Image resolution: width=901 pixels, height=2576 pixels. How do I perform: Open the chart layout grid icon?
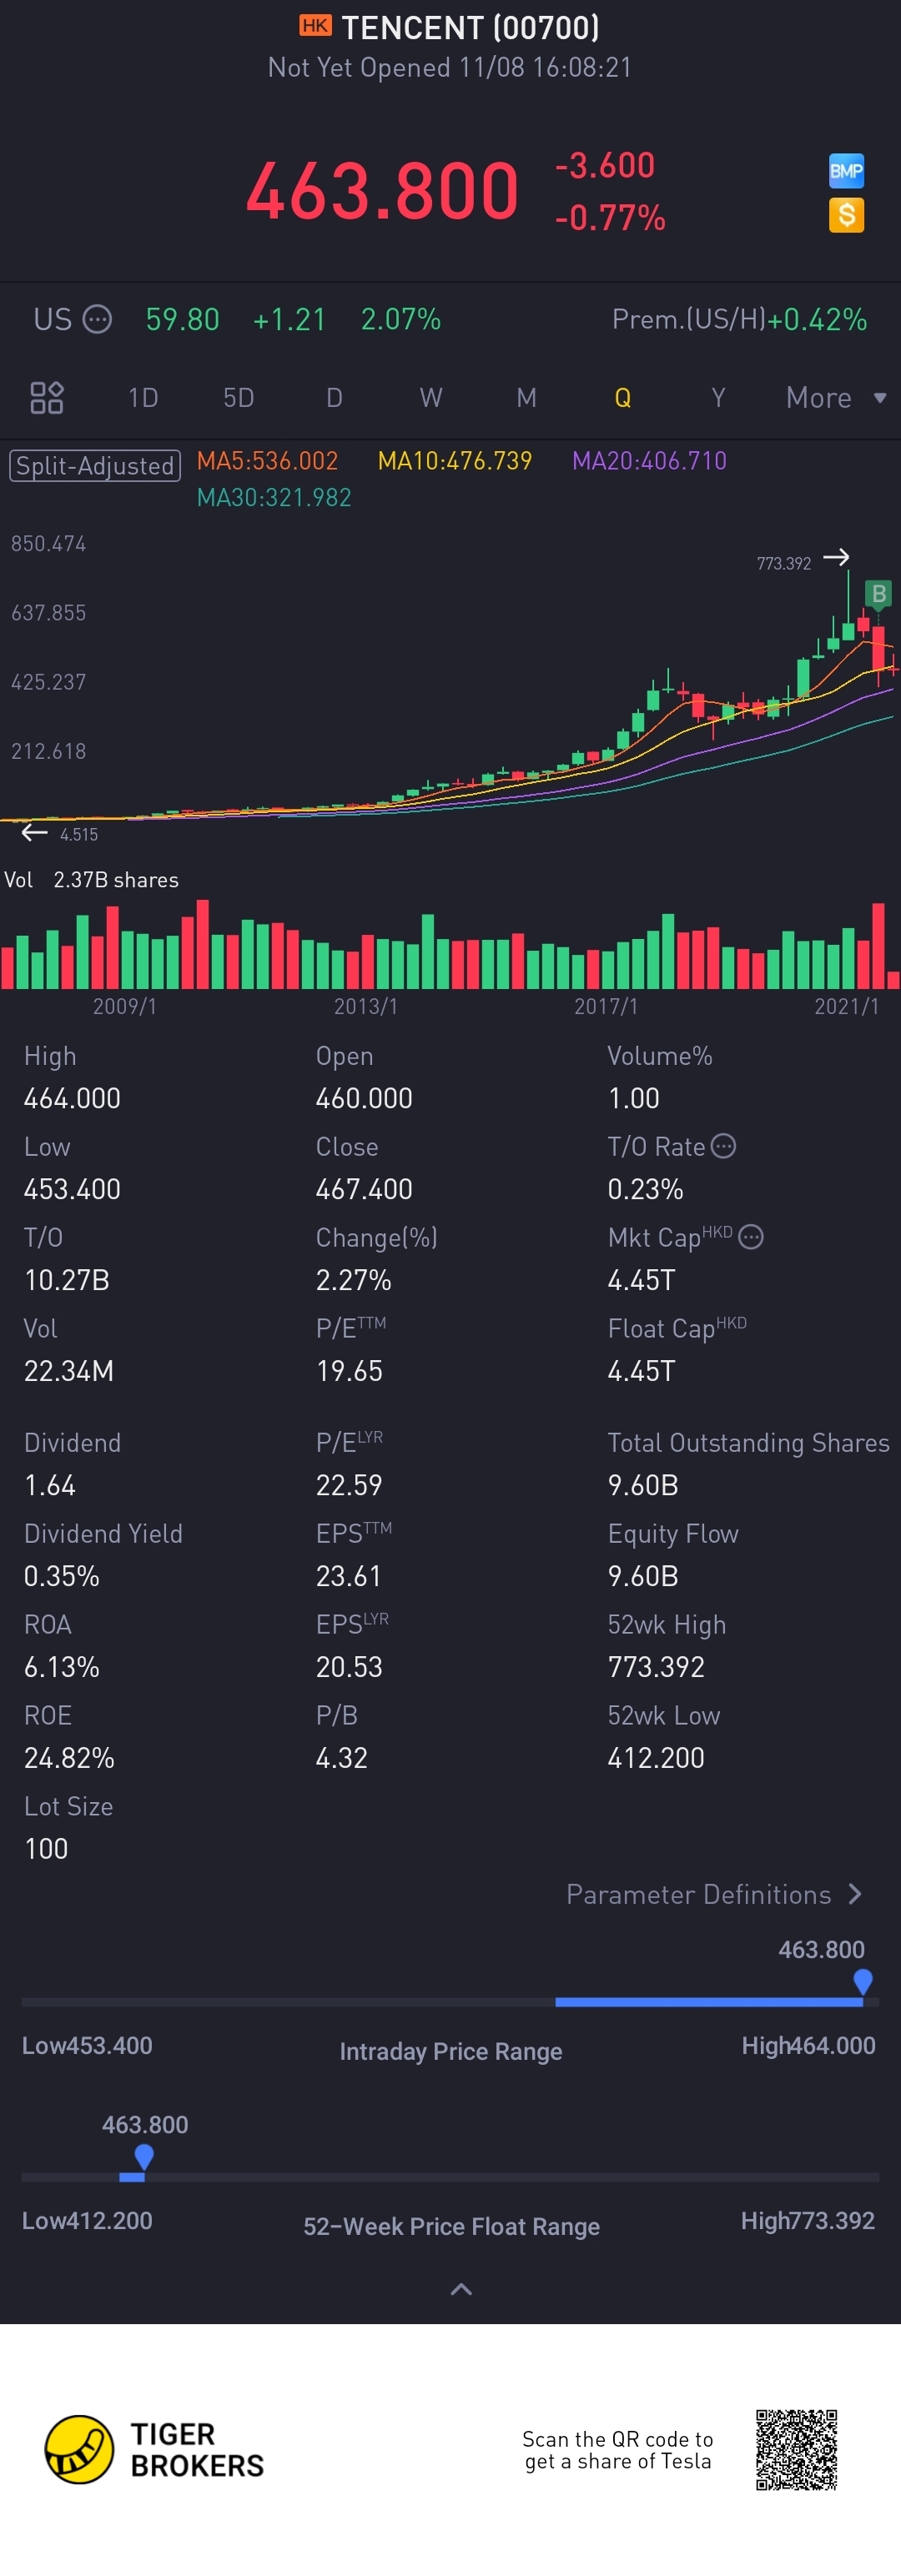pyautogui.click(x=46, y=398)
